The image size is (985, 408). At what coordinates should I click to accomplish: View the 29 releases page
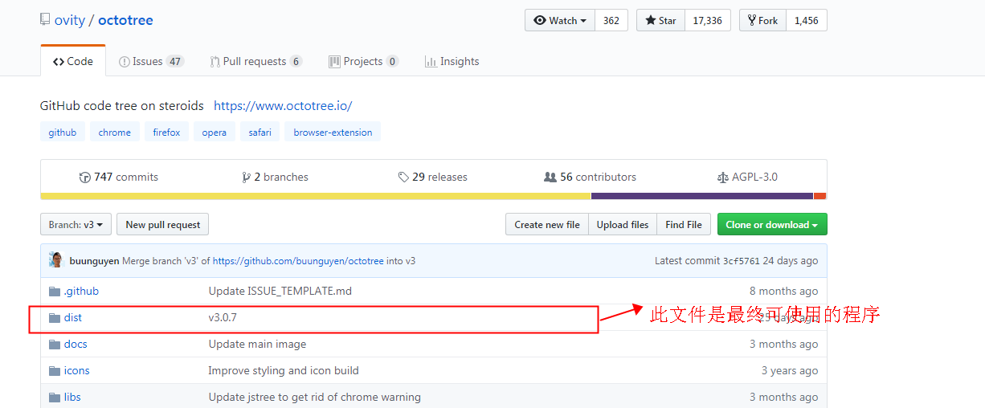click(433, 177)
